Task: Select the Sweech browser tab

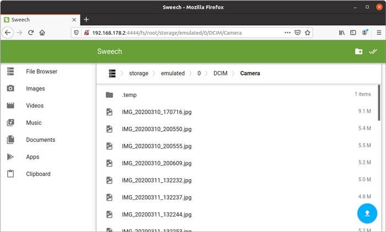Action: [x=40, y=20]
